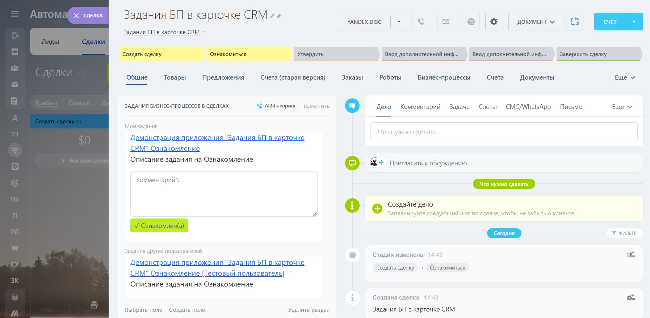650x318 pixels.
Task: Click the blue scan frame icon button
Action: 574,22
